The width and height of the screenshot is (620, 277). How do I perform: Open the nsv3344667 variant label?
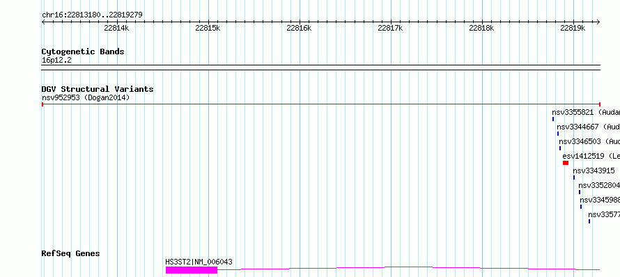coord(588,127)
